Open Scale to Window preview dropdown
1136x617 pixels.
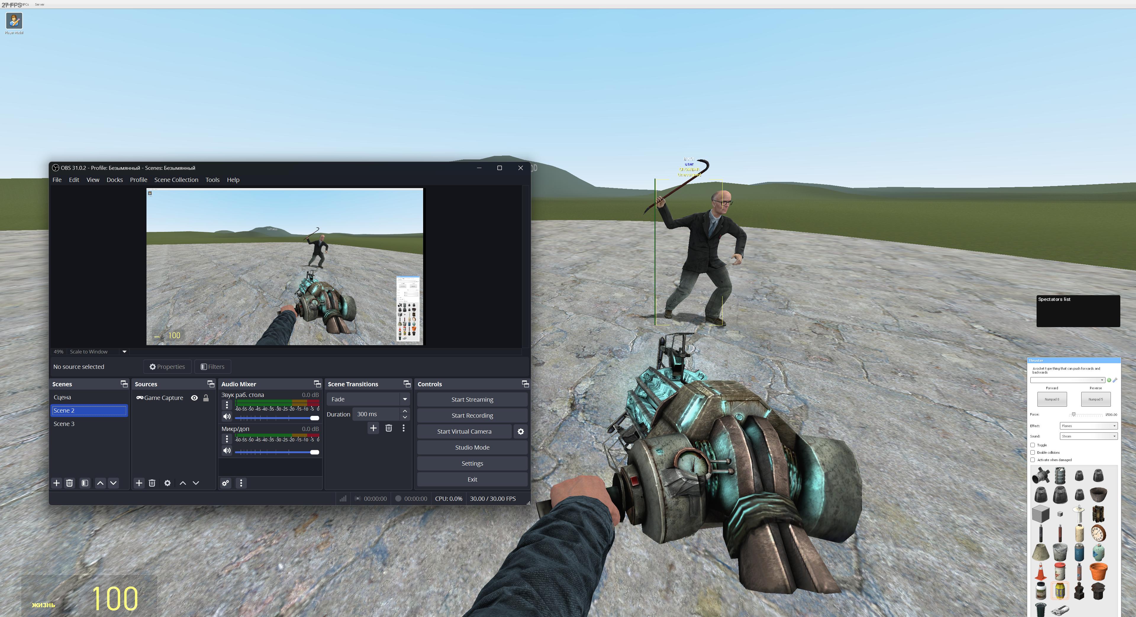(124, 352)
